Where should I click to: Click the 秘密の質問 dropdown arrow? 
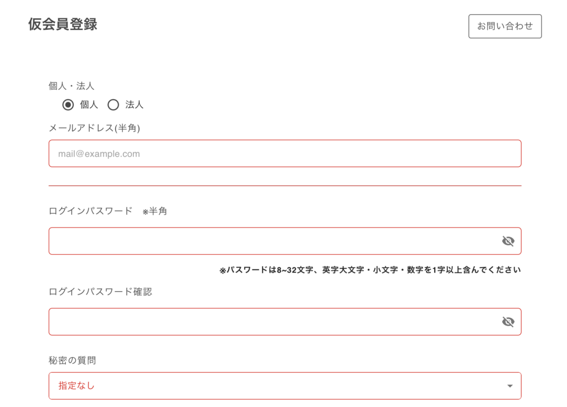pyautogui.click(x=510, y=386)
